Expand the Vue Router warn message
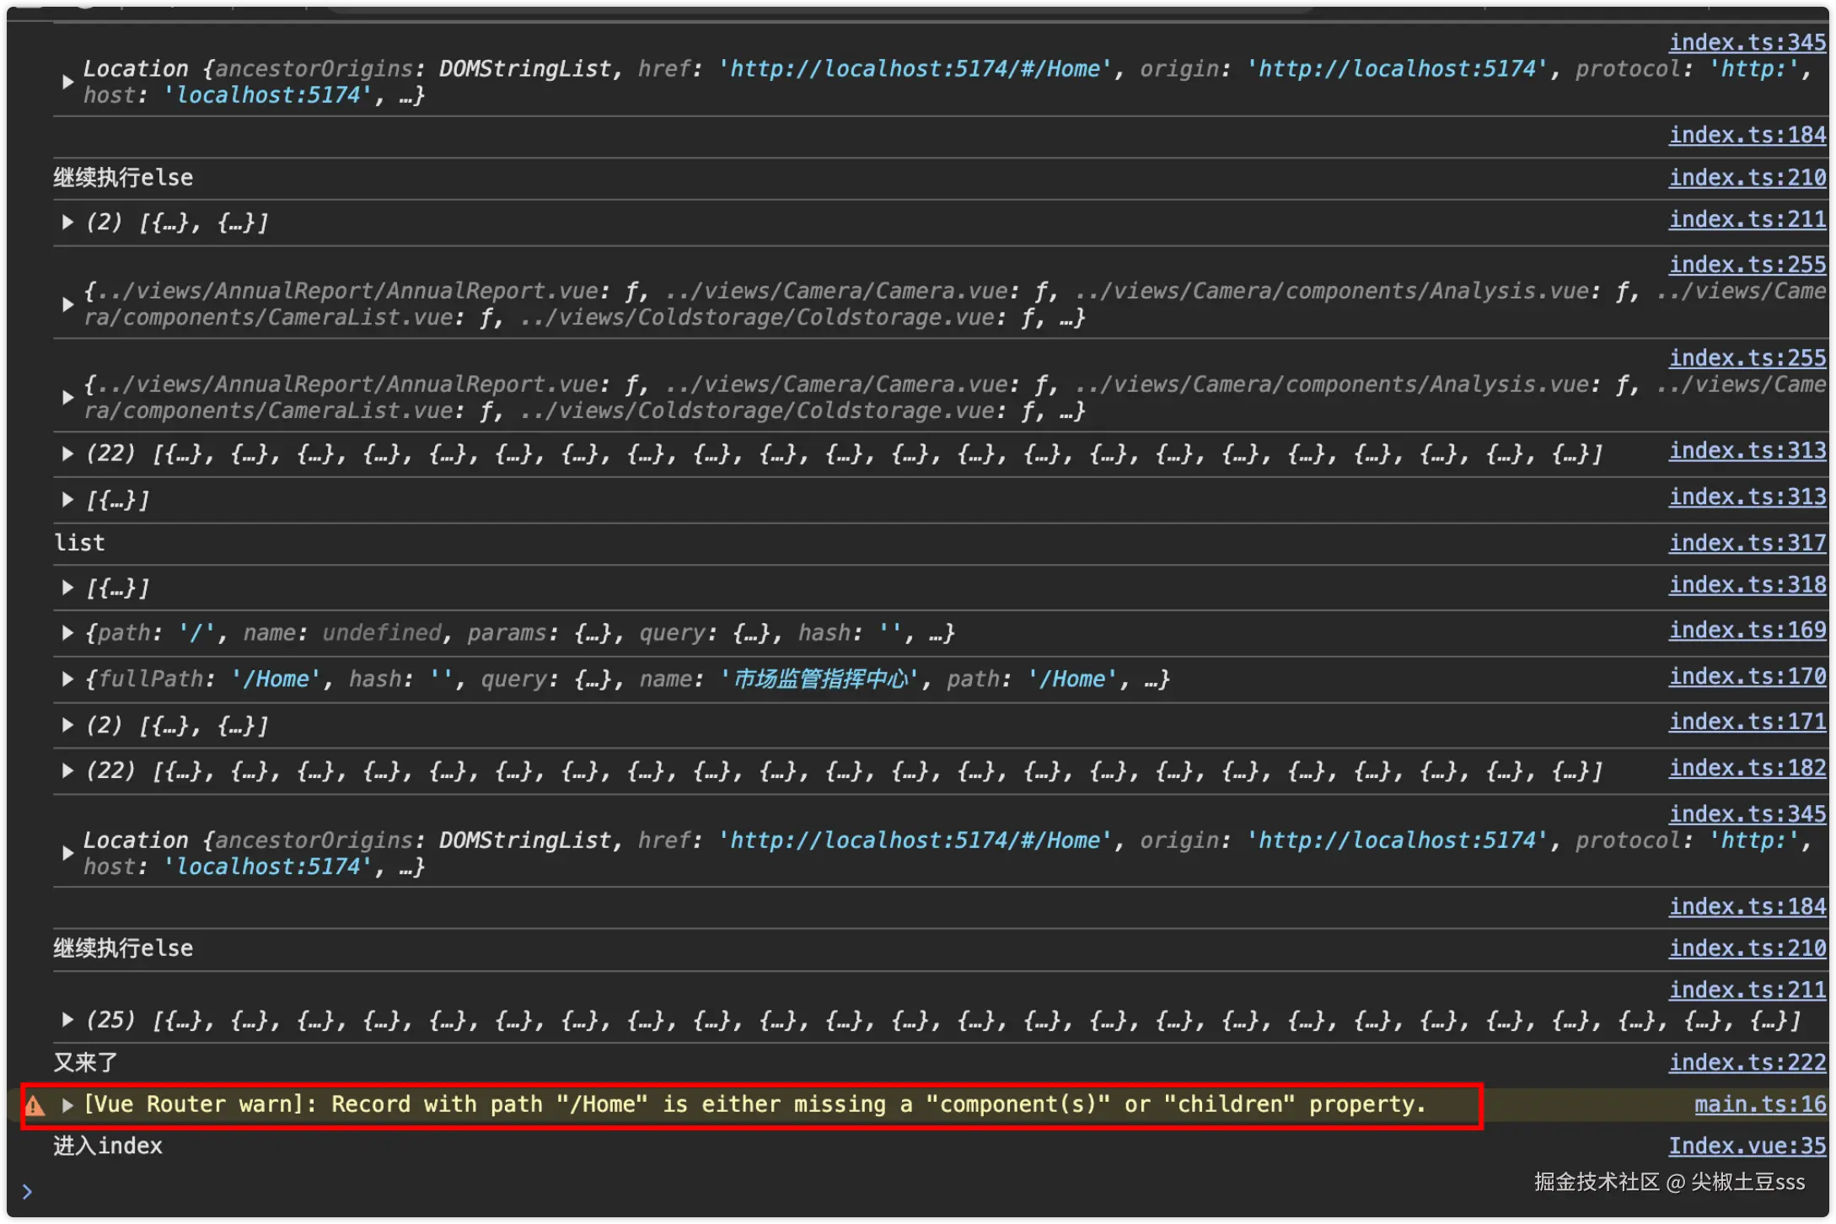The width and height of the screenshot is (1836, 1224). click(x=67, y=1105)
